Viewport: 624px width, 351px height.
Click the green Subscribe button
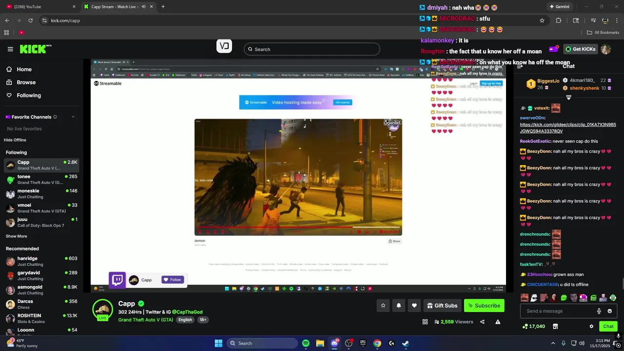484,306
